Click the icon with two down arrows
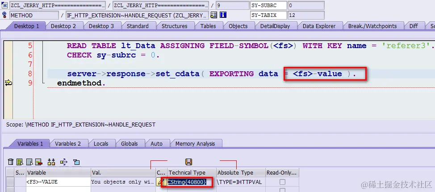This screenshot has width=435, height=192. tap(51, 162)
